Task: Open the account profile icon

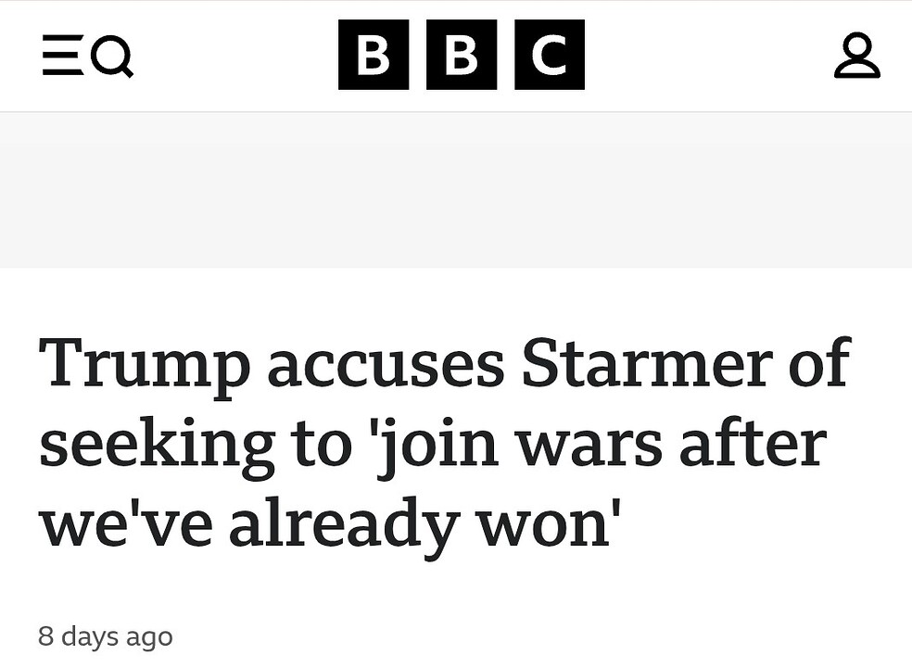Action: (x=856, y=56)
